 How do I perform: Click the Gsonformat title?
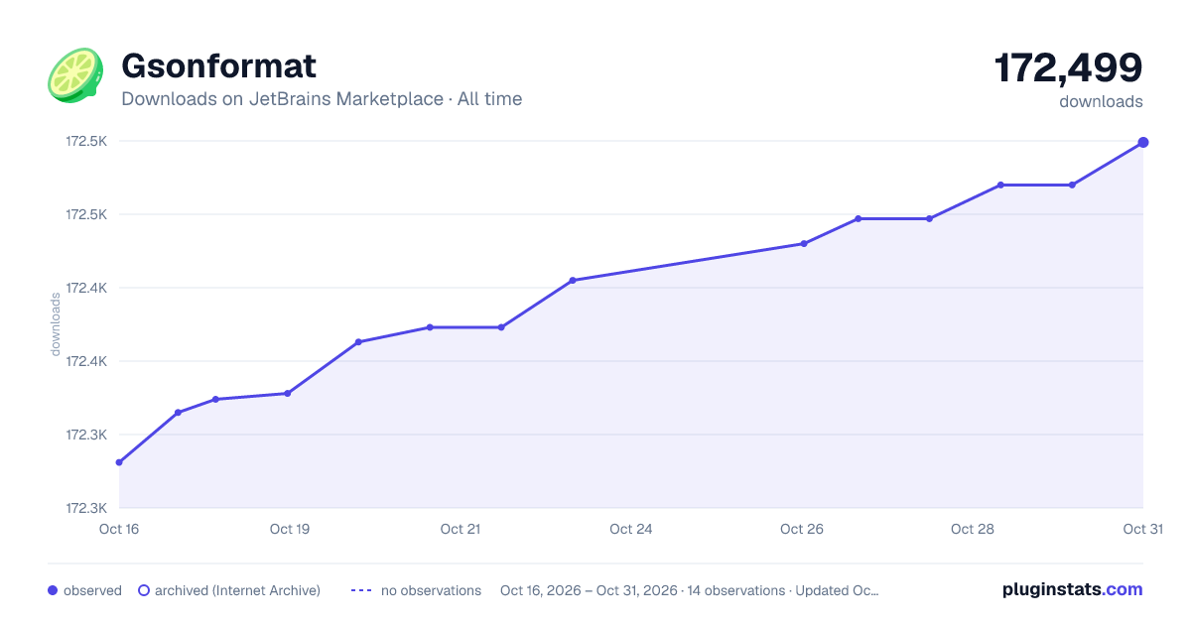click(218, 65)
